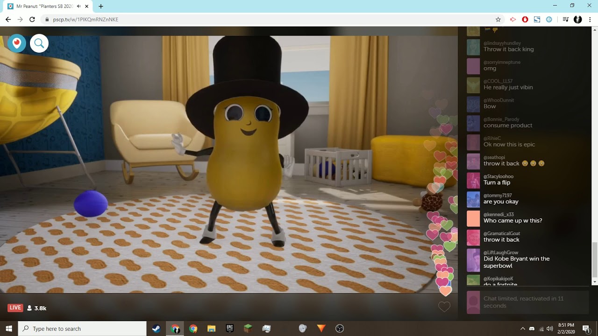Click the page vertical scrollbar

pos(594,259)
